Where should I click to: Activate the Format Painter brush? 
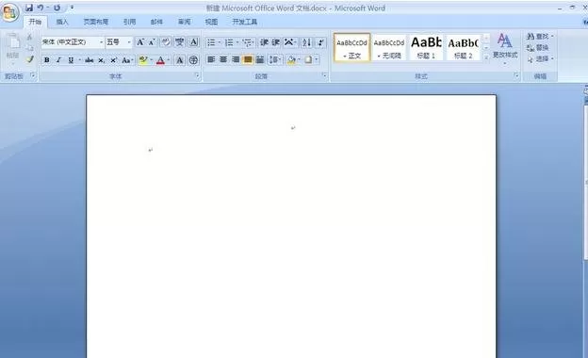(x=29, y=58)
